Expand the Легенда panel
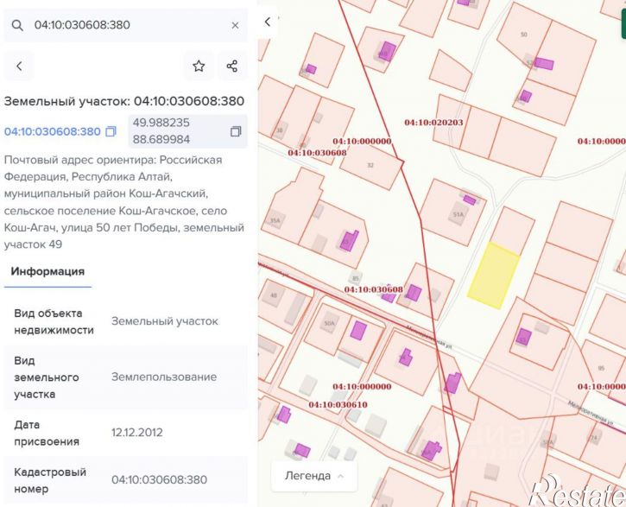Image resolution: width=626 pixels, height=507 pixels. click(314, 476)
